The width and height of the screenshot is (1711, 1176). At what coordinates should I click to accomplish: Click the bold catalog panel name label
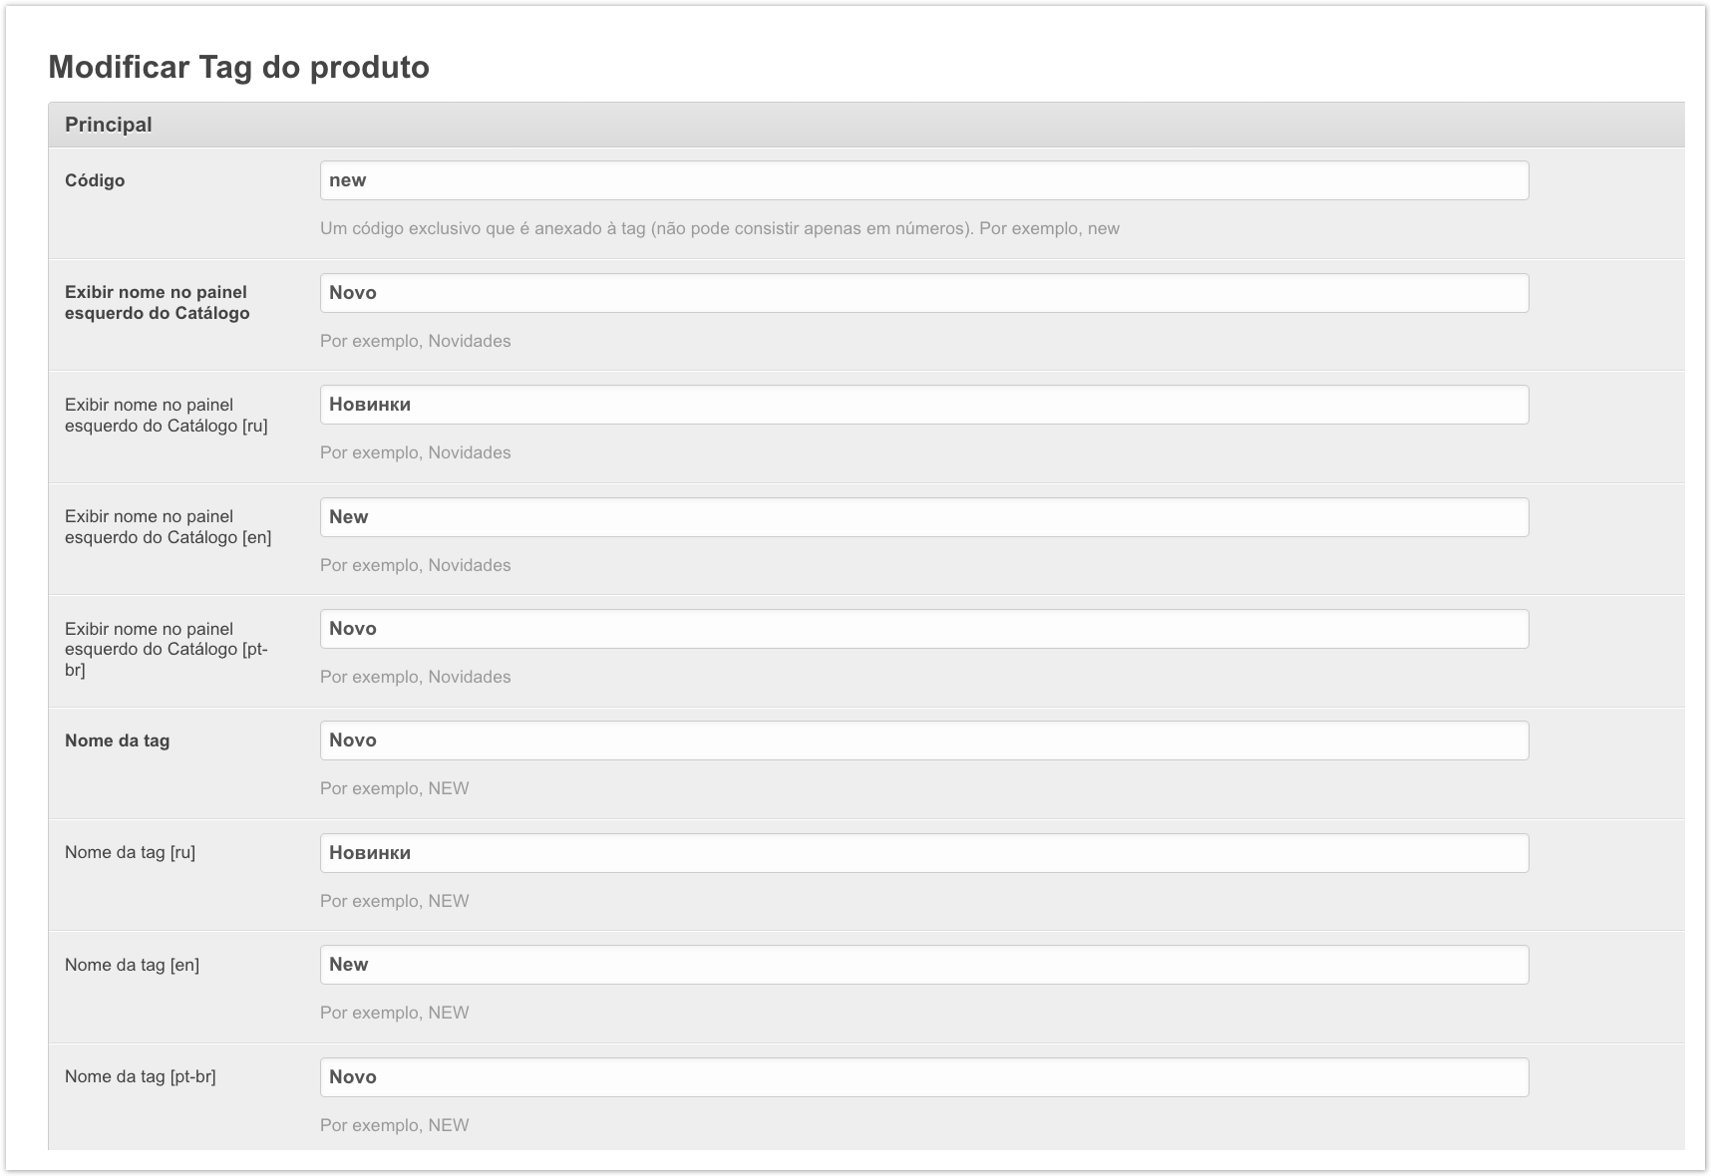coord(157,302)
